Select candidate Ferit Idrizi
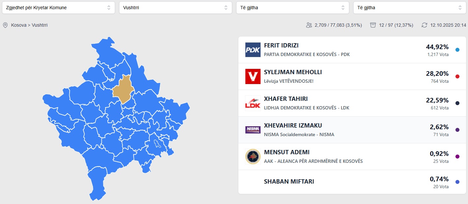This screenshot has height=204, width=468. tap(281, 45)
